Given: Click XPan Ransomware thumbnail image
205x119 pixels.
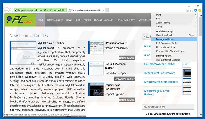Looking at the screenshot, I should click(96, 47).
